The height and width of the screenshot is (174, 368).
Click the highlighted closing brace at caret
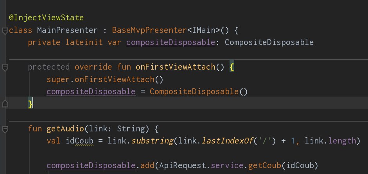[30, 104]
